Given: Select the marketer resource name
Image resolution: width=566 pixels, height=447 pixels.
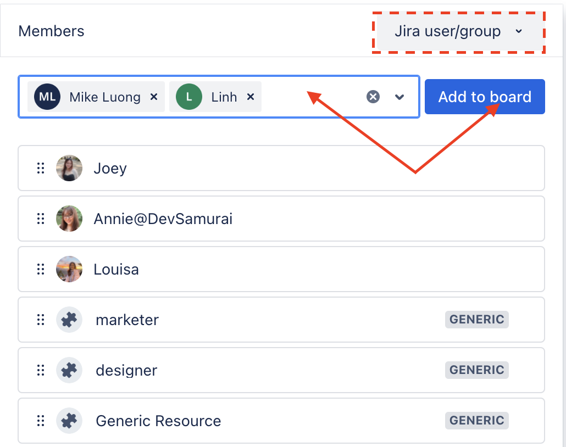Looking at the screenshot, I should coord(127,320).
